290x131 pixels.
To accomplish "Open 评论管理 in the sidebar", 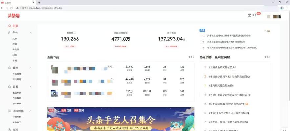I will (x=17, y=79).
